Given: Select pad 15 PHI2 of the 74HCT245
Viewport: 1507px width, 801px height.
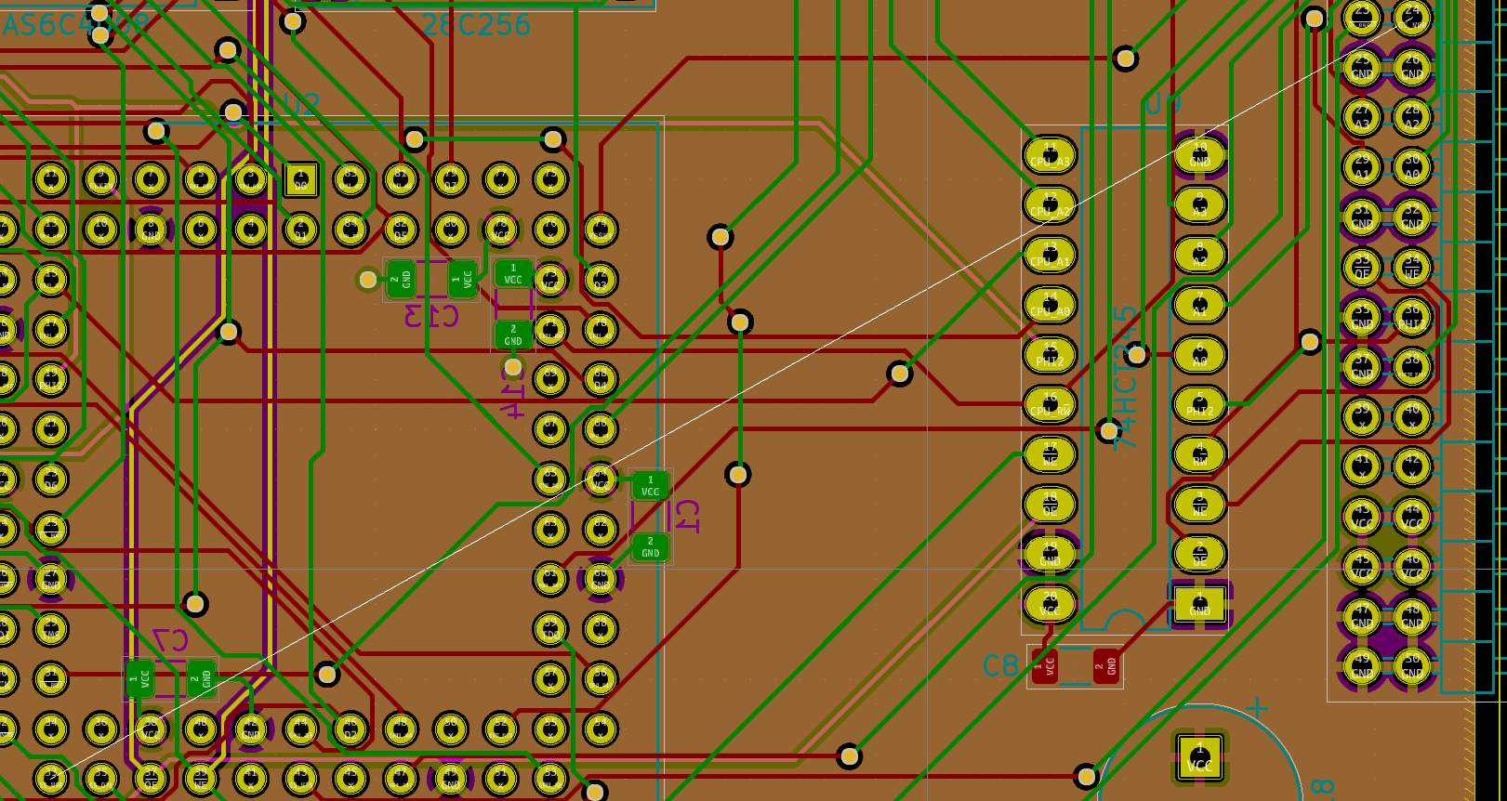Looking at the screenshot, I should (x=1050, y=355).
